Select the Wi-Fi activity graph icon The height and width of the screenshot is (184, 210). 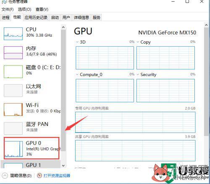click(x=13, y=110)
